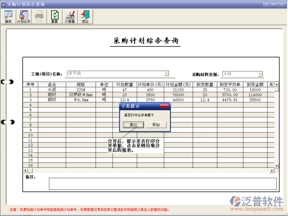Click the 重置 reset toolbar icon

[x=54, y=17]
